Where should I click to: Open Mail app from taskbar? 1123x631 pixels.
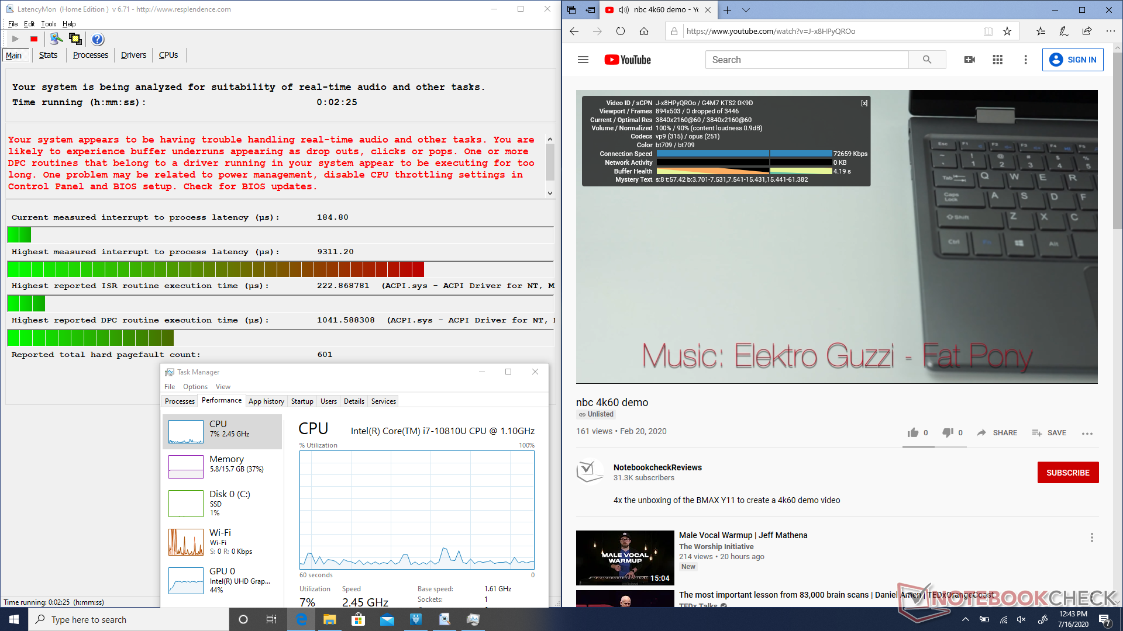coord(387,619)
